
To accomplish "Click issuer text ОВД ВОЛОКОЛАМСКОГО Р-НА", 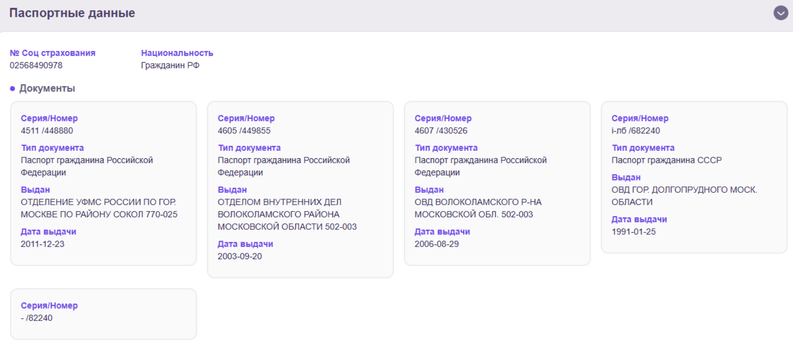I will (x=477, y=202).
